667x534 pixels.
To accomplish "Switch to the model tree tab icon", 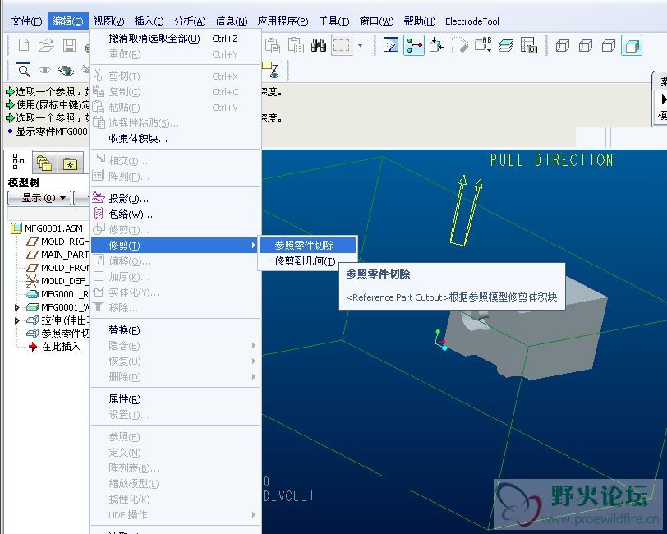I will tap(18, 162).
